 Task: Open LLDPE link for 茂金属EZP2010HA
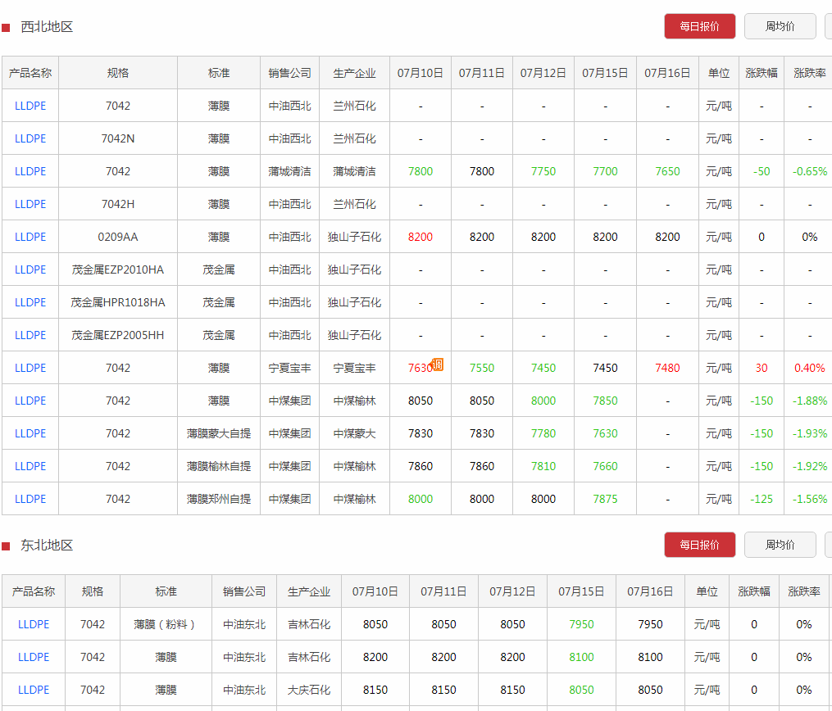(x=30, y=269)
